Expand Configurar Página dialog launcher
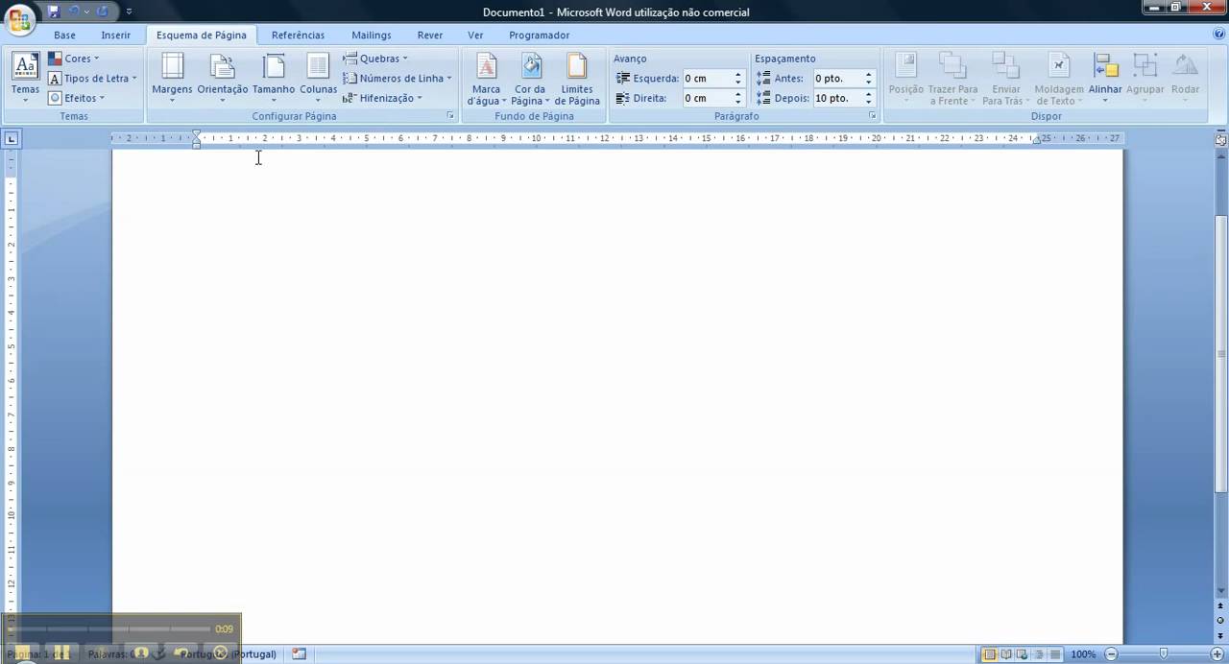This screenshot has width=1229, height=664. coord(450,116)
